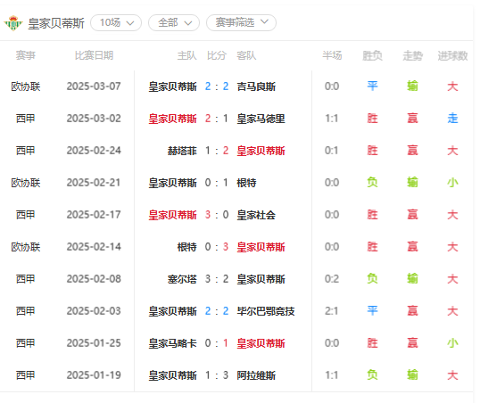Click the Real Betis team crest icon
This screenshot has width=480, height=403.
click(13, 23)
